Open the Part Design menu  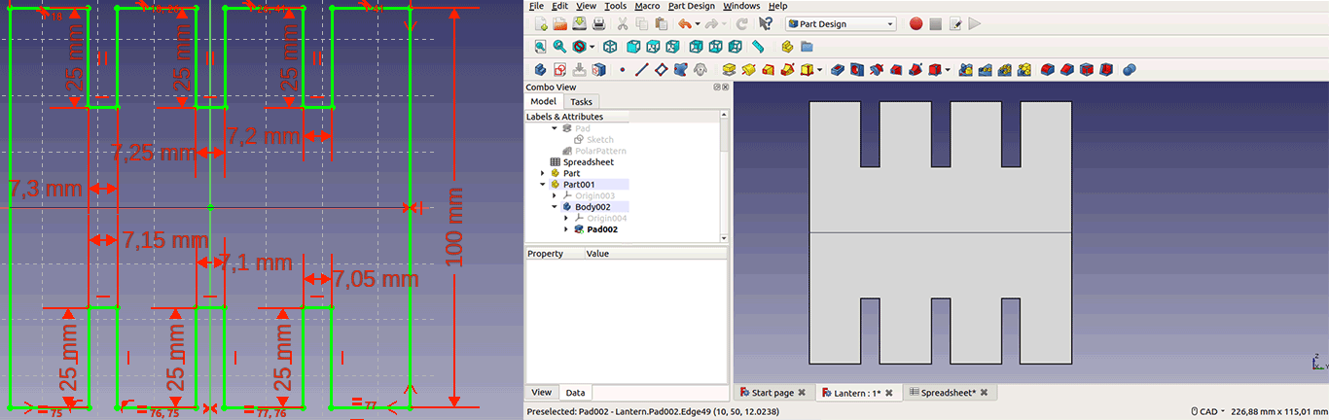coord(692,6)
